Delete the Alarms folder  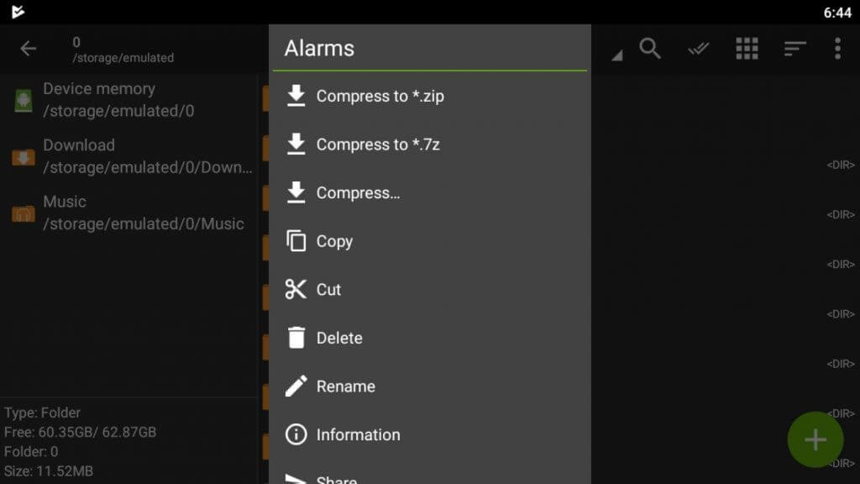click(x=339, y=338)
